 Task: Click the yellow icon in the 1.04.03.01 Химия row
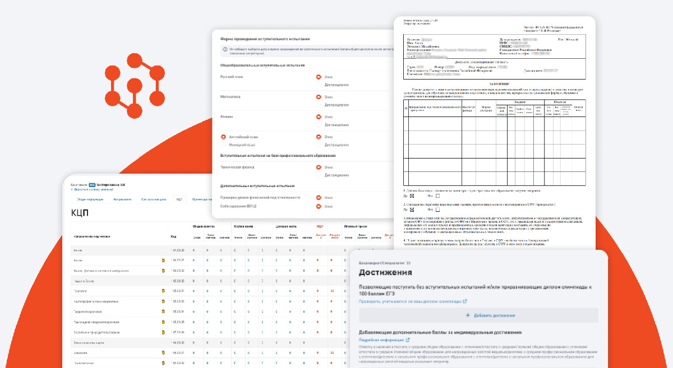[163, 260]
